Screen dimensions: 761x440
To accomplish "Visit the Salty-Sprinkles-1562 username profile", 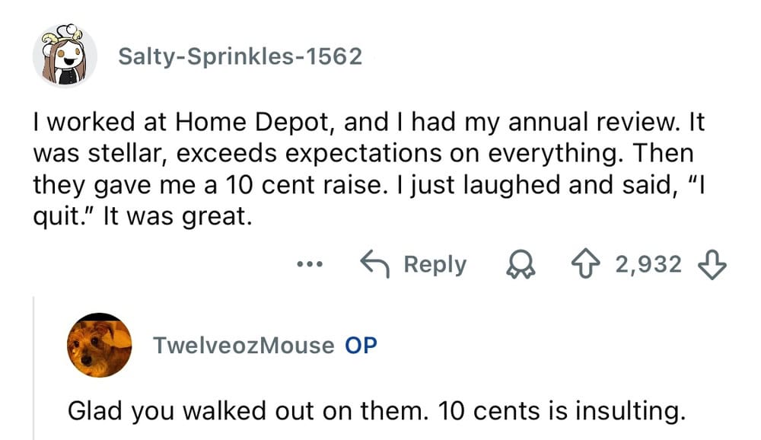I will pos(240,56).
